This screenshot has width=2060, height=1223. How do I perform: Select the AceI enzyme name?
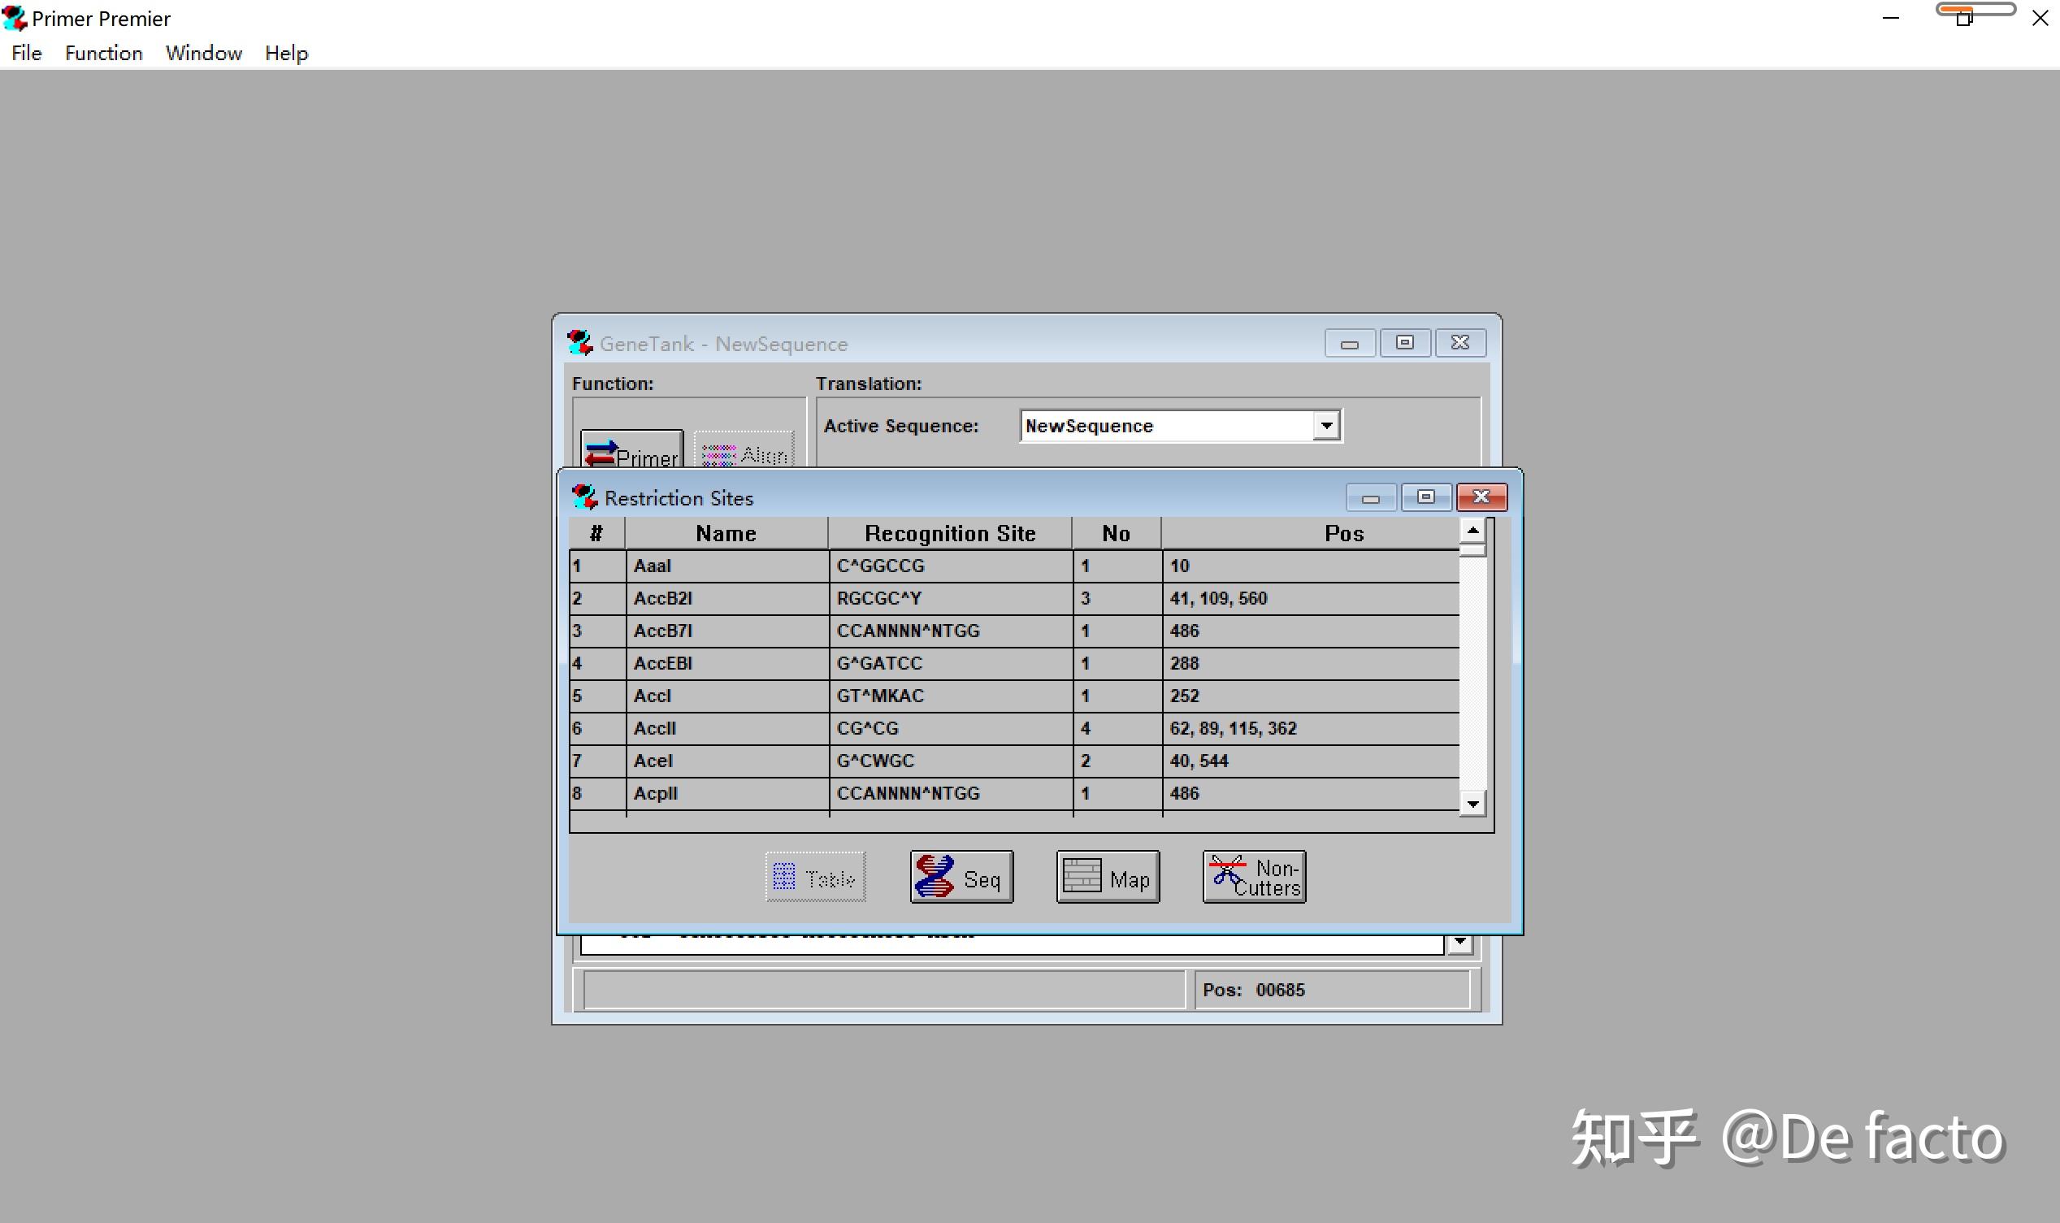[x=653, y=761]
